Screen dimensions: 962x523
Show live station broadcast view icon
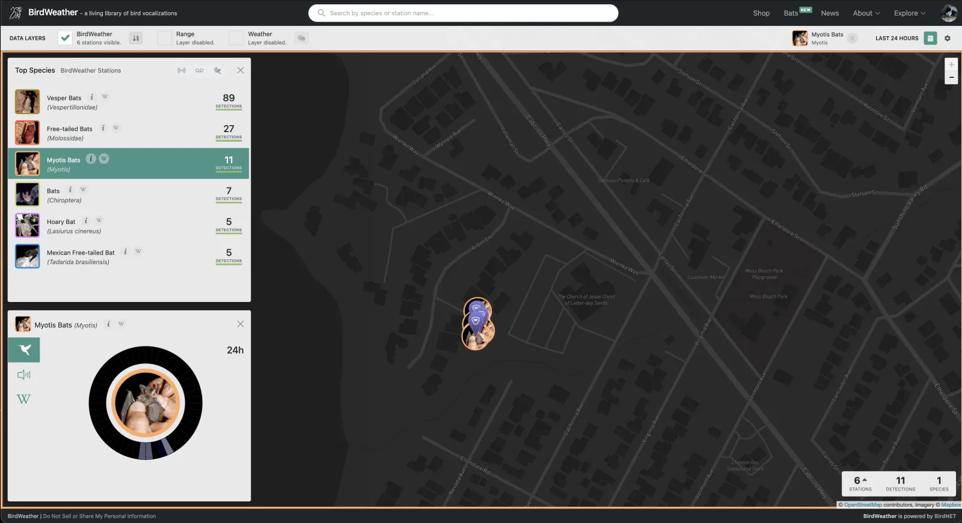(182, 71)
